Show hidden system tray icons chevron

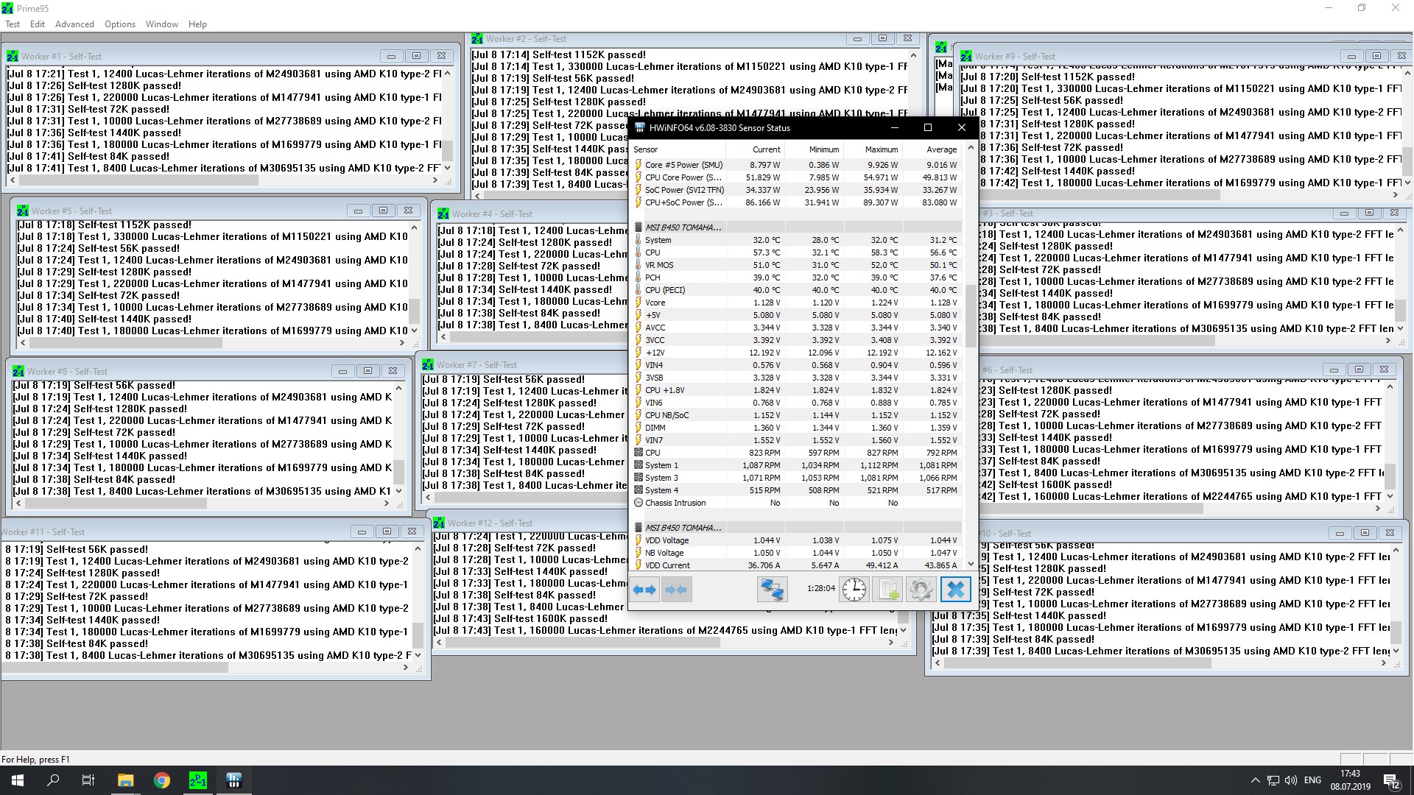[x=1255, y=780]
